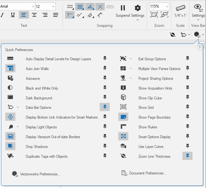Toggle Snap to Grid icon
Screen dimensions: 206x188
point(70,7)
